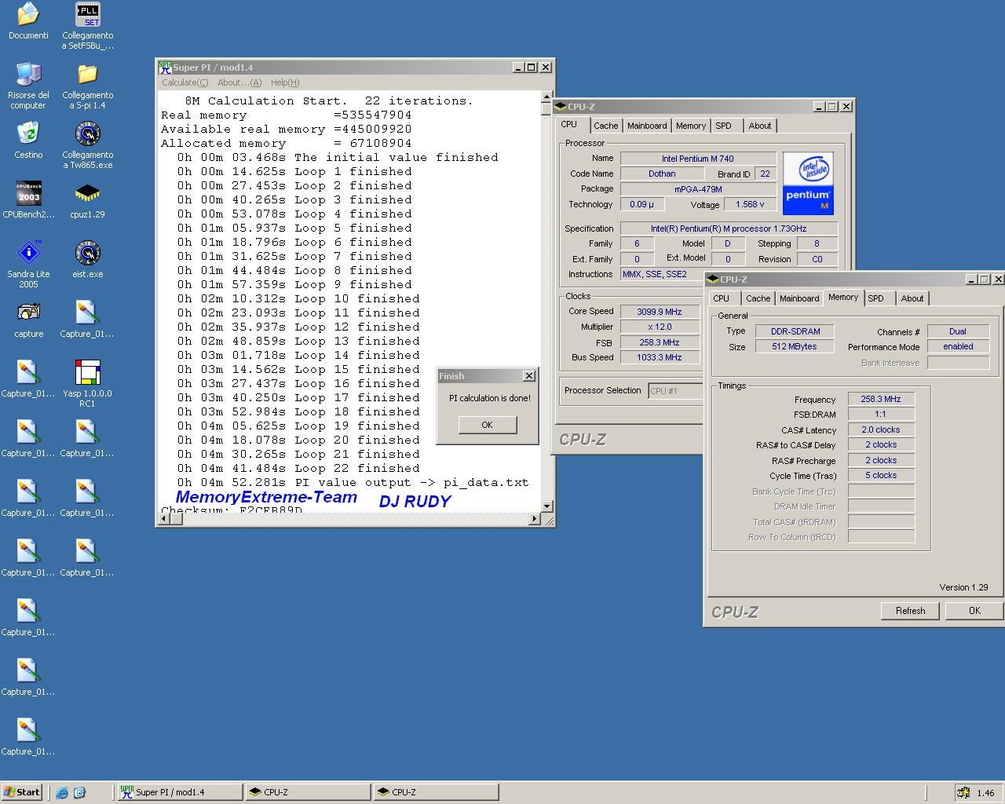Activate Super PI / mod1.4 taskbar button

tap(180, 792)
